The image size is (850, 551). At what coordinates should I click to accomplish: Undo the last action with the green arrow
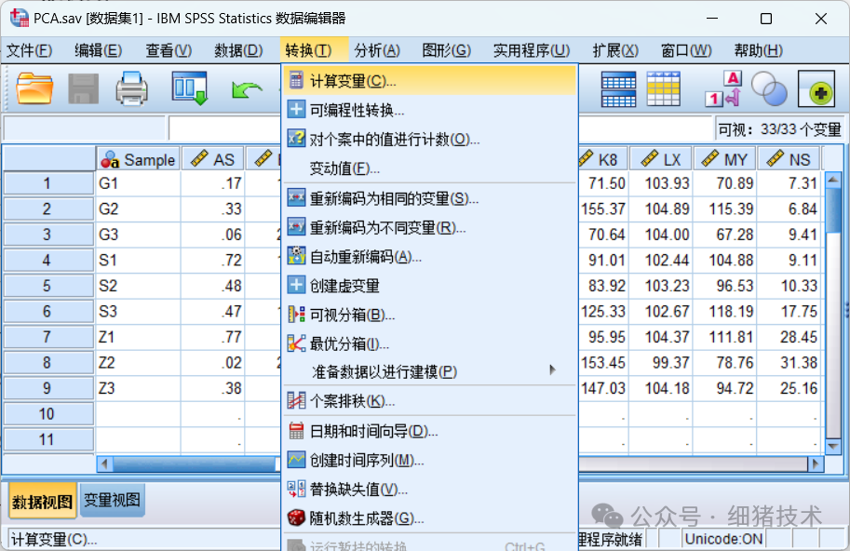tap(246, 90)
